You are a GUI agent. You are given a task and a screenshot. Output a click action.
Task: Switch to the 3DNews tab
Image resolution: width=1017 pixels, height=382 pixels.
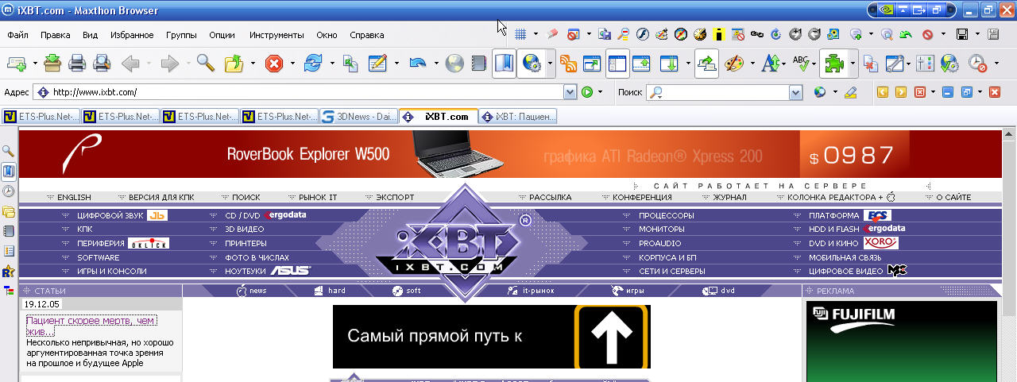point(359,117)
